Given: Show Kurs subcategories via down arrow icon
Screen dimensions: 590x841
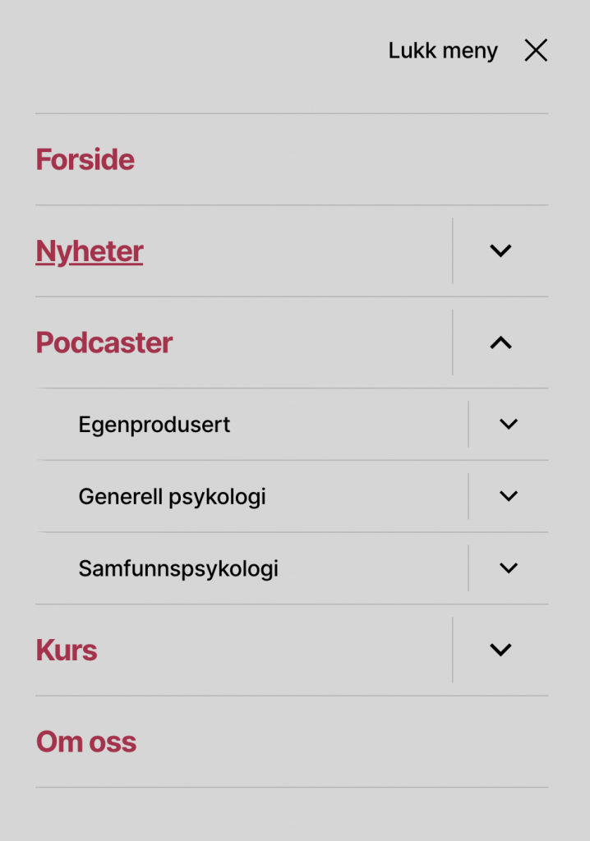Looking at the screenshot, I should 500,650.
